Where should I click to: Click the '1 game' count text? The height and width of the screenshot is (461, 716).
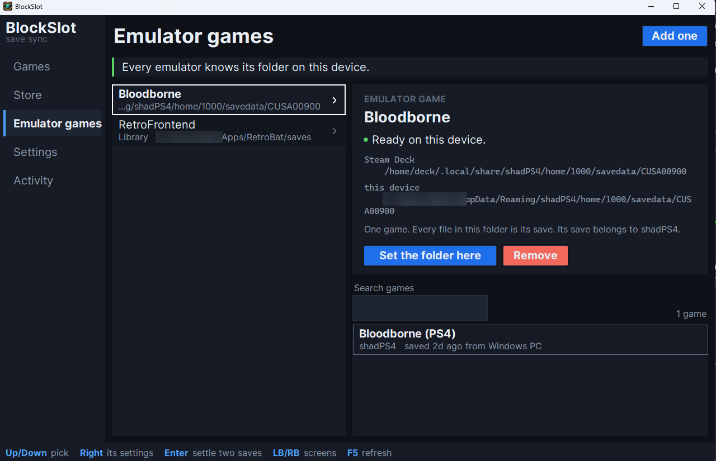click(691, 313)
